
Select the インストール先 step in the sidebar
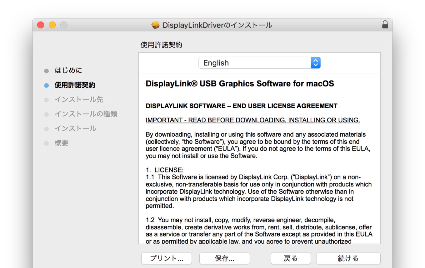pos(79,100)
